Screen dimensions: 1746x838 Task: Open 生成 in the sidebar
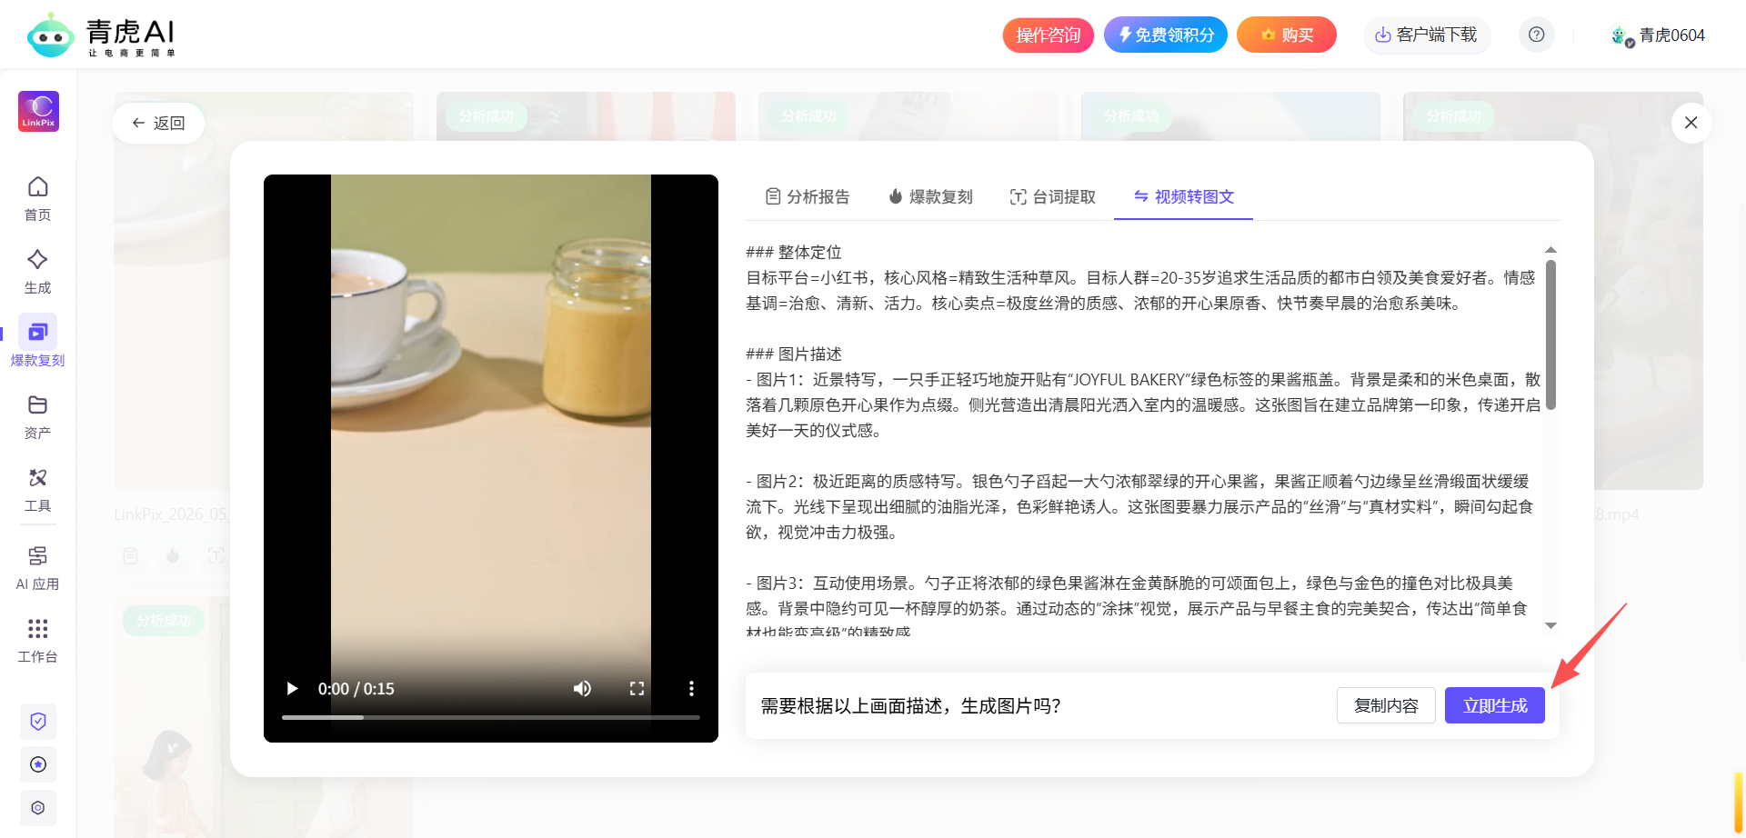click(x=37, y=271)
